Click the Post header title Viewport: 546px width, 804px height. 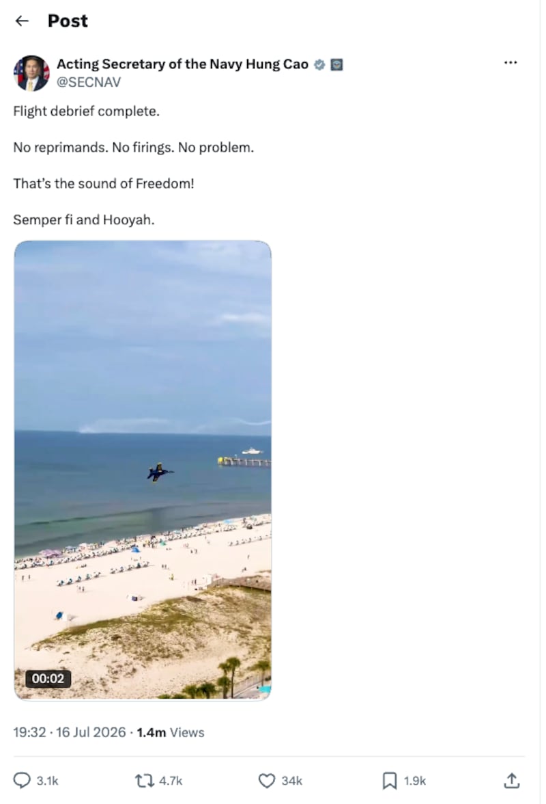[68, 21]
